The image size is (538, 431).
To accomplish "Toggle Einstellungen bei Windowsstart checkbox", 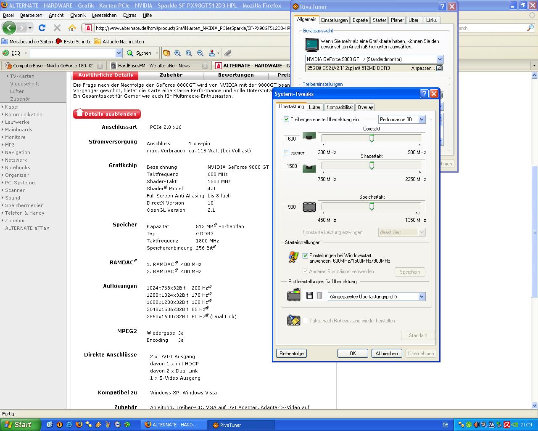I will point(306,255).
